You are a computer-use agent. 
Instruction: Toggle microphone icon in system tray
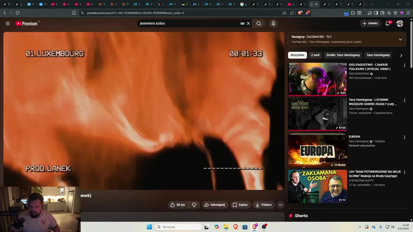380,227
